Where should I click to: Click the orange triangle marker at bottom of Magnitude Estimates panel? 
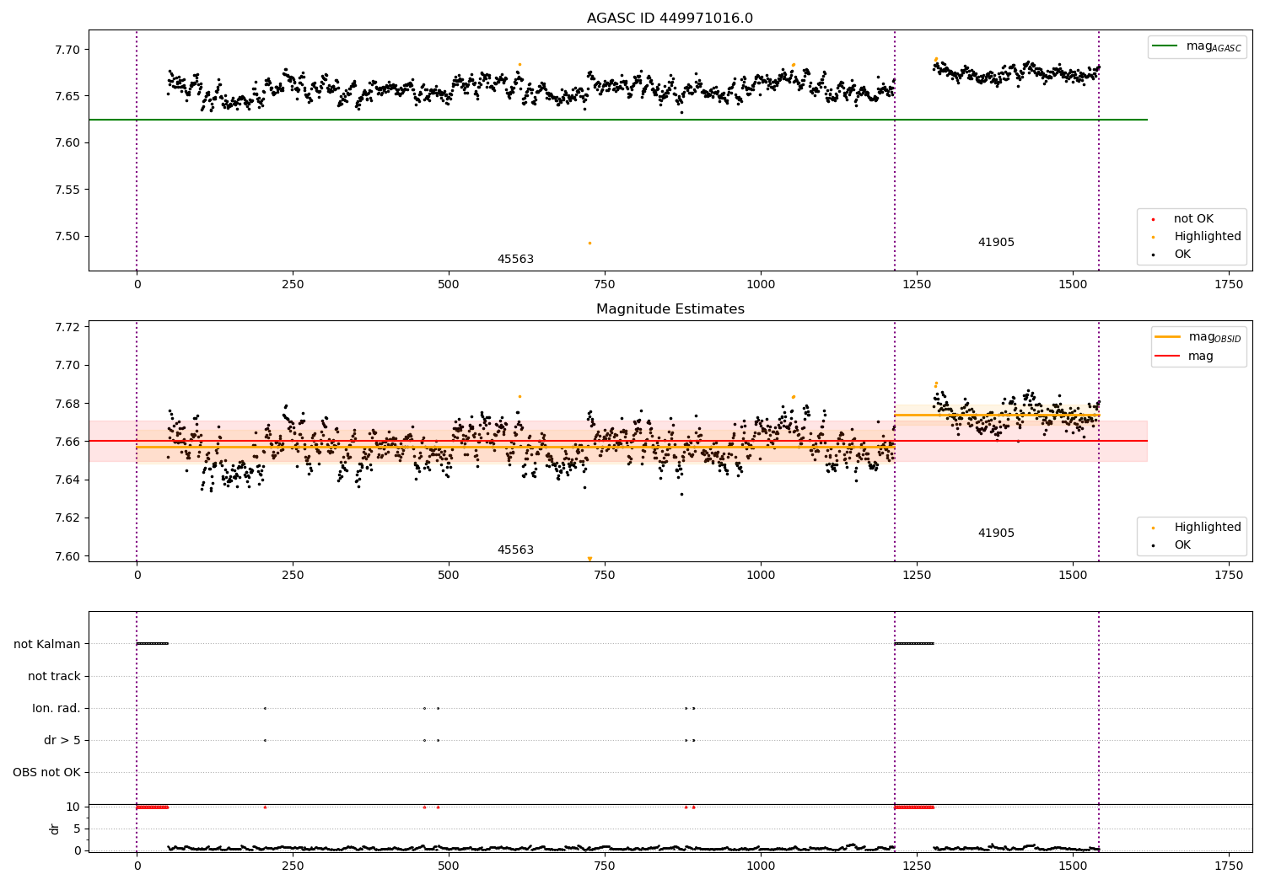pos(589,559)
